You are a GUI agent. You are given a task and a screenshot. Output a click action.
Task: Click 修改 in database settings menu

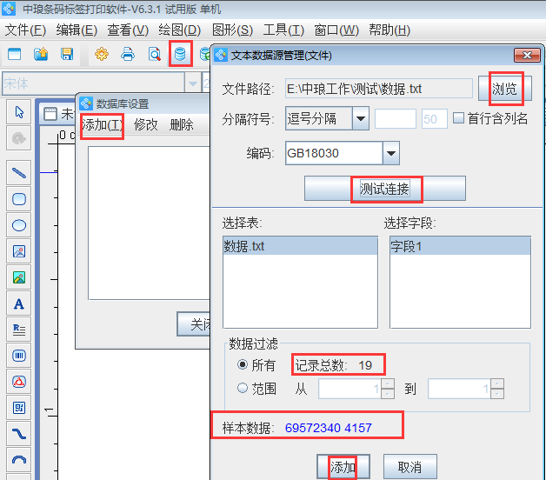coord(146,124)
